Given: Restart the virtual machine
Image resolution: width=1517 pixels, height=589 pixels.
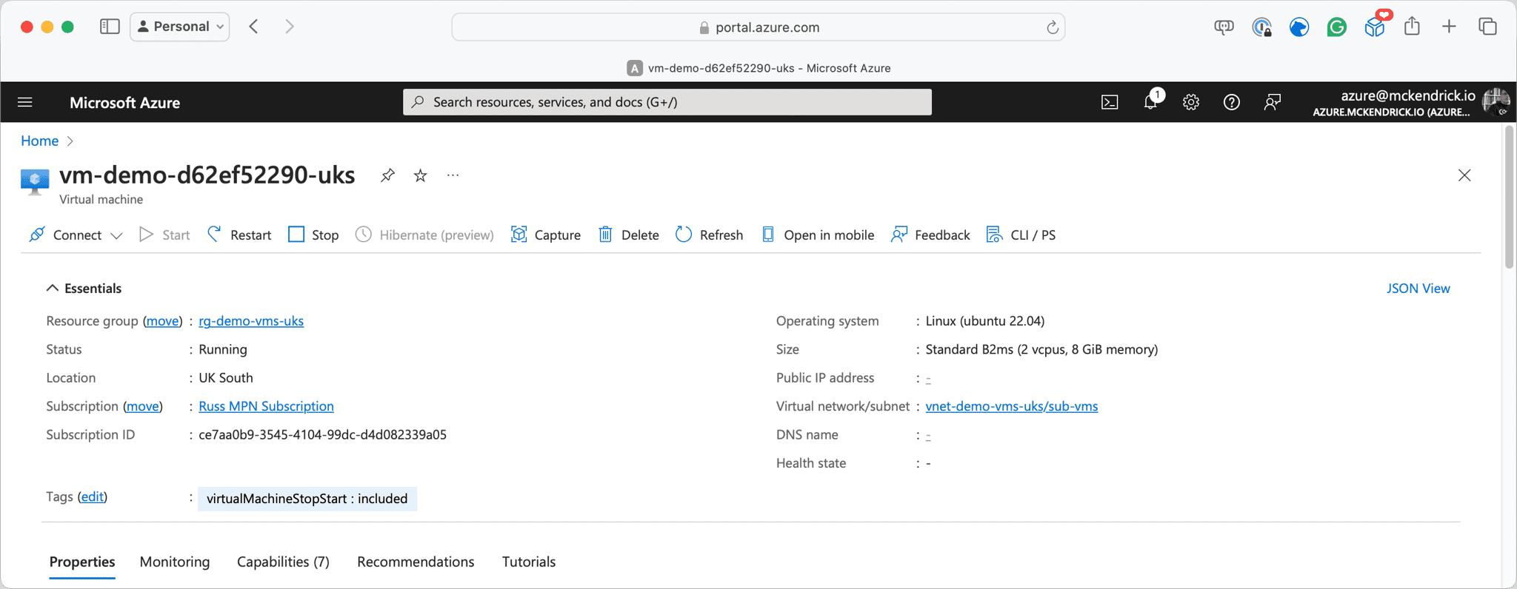Looking at the screenshot, I should (x=239, y=235).
